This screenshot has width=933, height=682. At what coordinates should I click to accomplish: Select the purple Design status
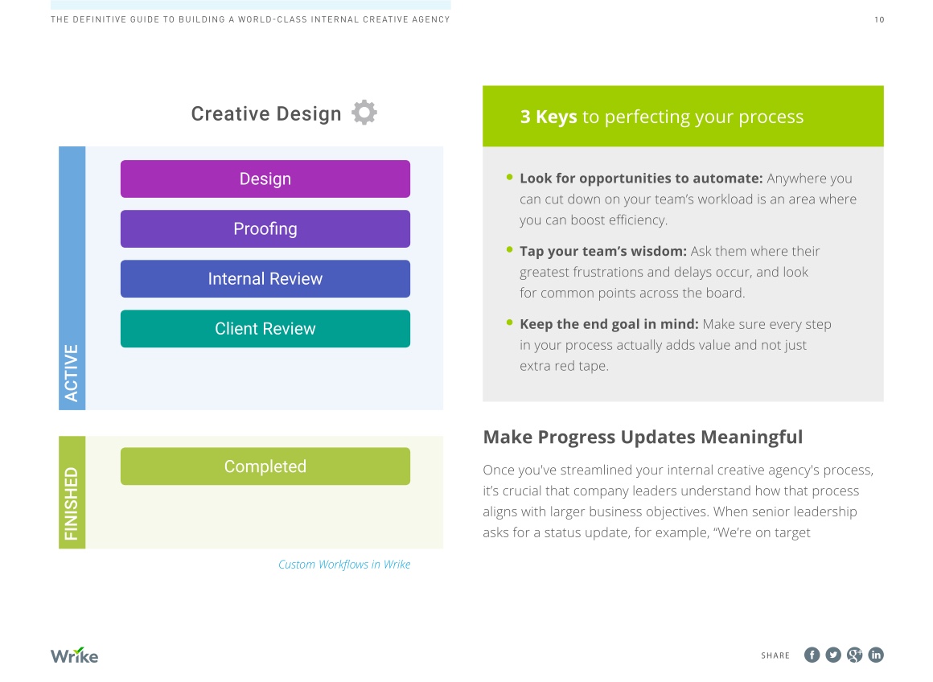pos(265,179)
